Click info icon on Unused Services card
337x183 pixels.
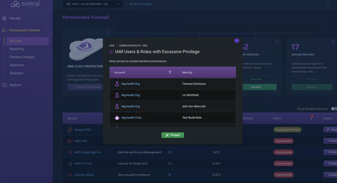[x=277, y=42]
